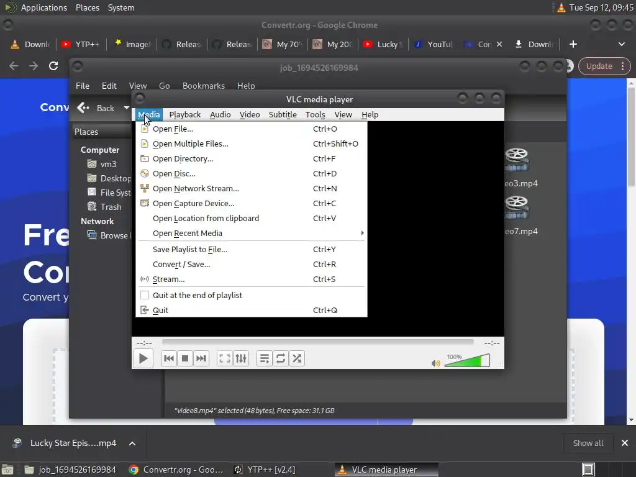Viewport: 636px width, 477px height.
Task: Open the VLC Audio menu
Action: 220,115
